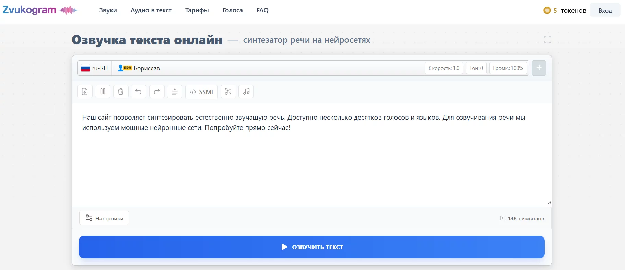Go to the Тарифы page
Viewport: 625px width, 270px height.
(197, 10)
